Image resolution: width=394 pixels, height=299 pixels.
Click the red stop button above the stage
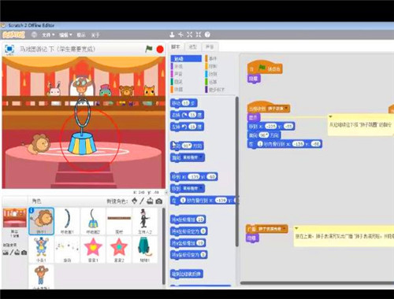(160, 49)
